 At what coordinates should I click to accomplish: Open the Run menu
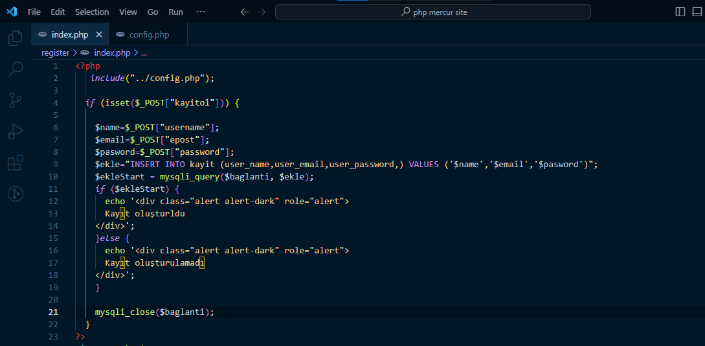[x=175, y=12]
